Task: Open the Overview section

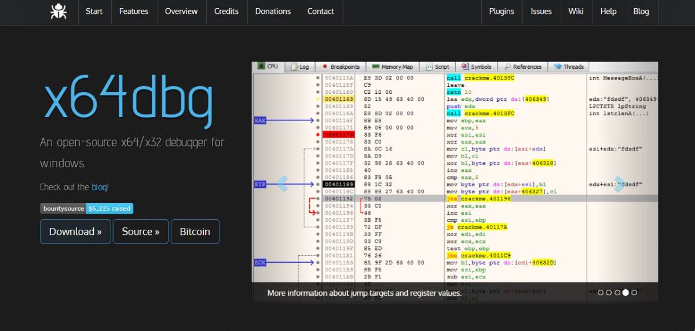Action: 181,11
